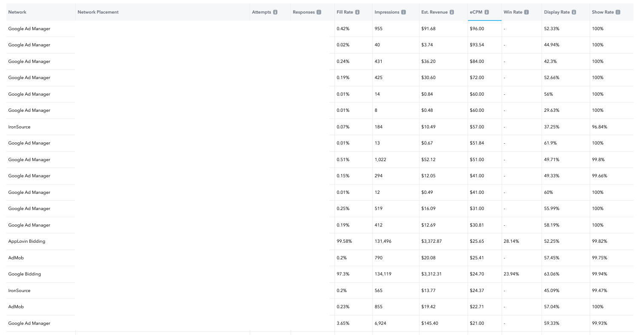Open the Display Rate info tooltip

click(574, 12)
